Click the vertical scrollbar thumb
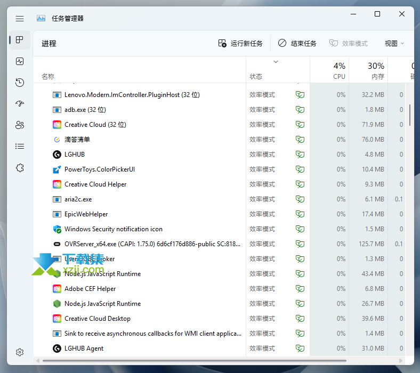This screenshot has height=373, width=420. [410, 115]
